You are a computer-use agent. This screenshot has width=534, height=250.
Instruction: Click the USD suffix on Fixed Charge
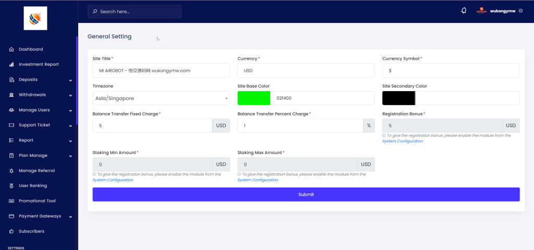pyautogui.click(x=221, y=126)
